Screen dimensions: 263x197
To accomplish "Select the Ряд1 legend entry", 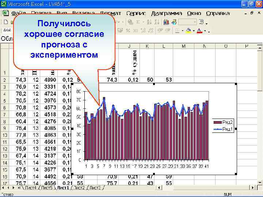I will [223, 129].
